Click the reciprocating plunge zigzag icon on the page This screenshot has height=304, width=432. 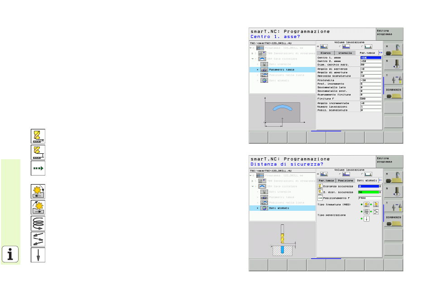(x=38, y=239)
